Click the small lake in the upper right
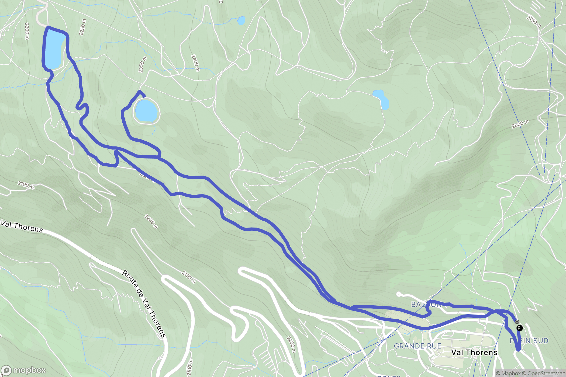 381,99
